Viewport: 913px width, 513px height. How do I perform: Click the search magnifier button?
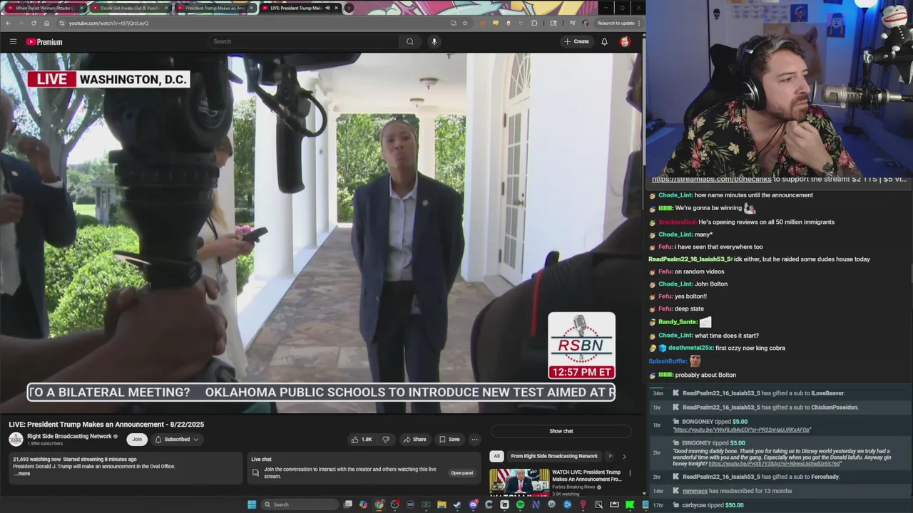[x=409, y=41]
